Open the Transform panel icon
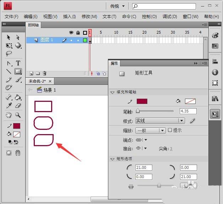This screenshot has width=223, height=204. [x=215, y=83]
